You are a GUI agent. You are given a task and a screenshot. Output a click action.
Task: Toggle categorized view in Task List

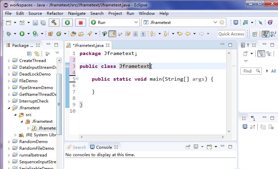tap(261, 54)
